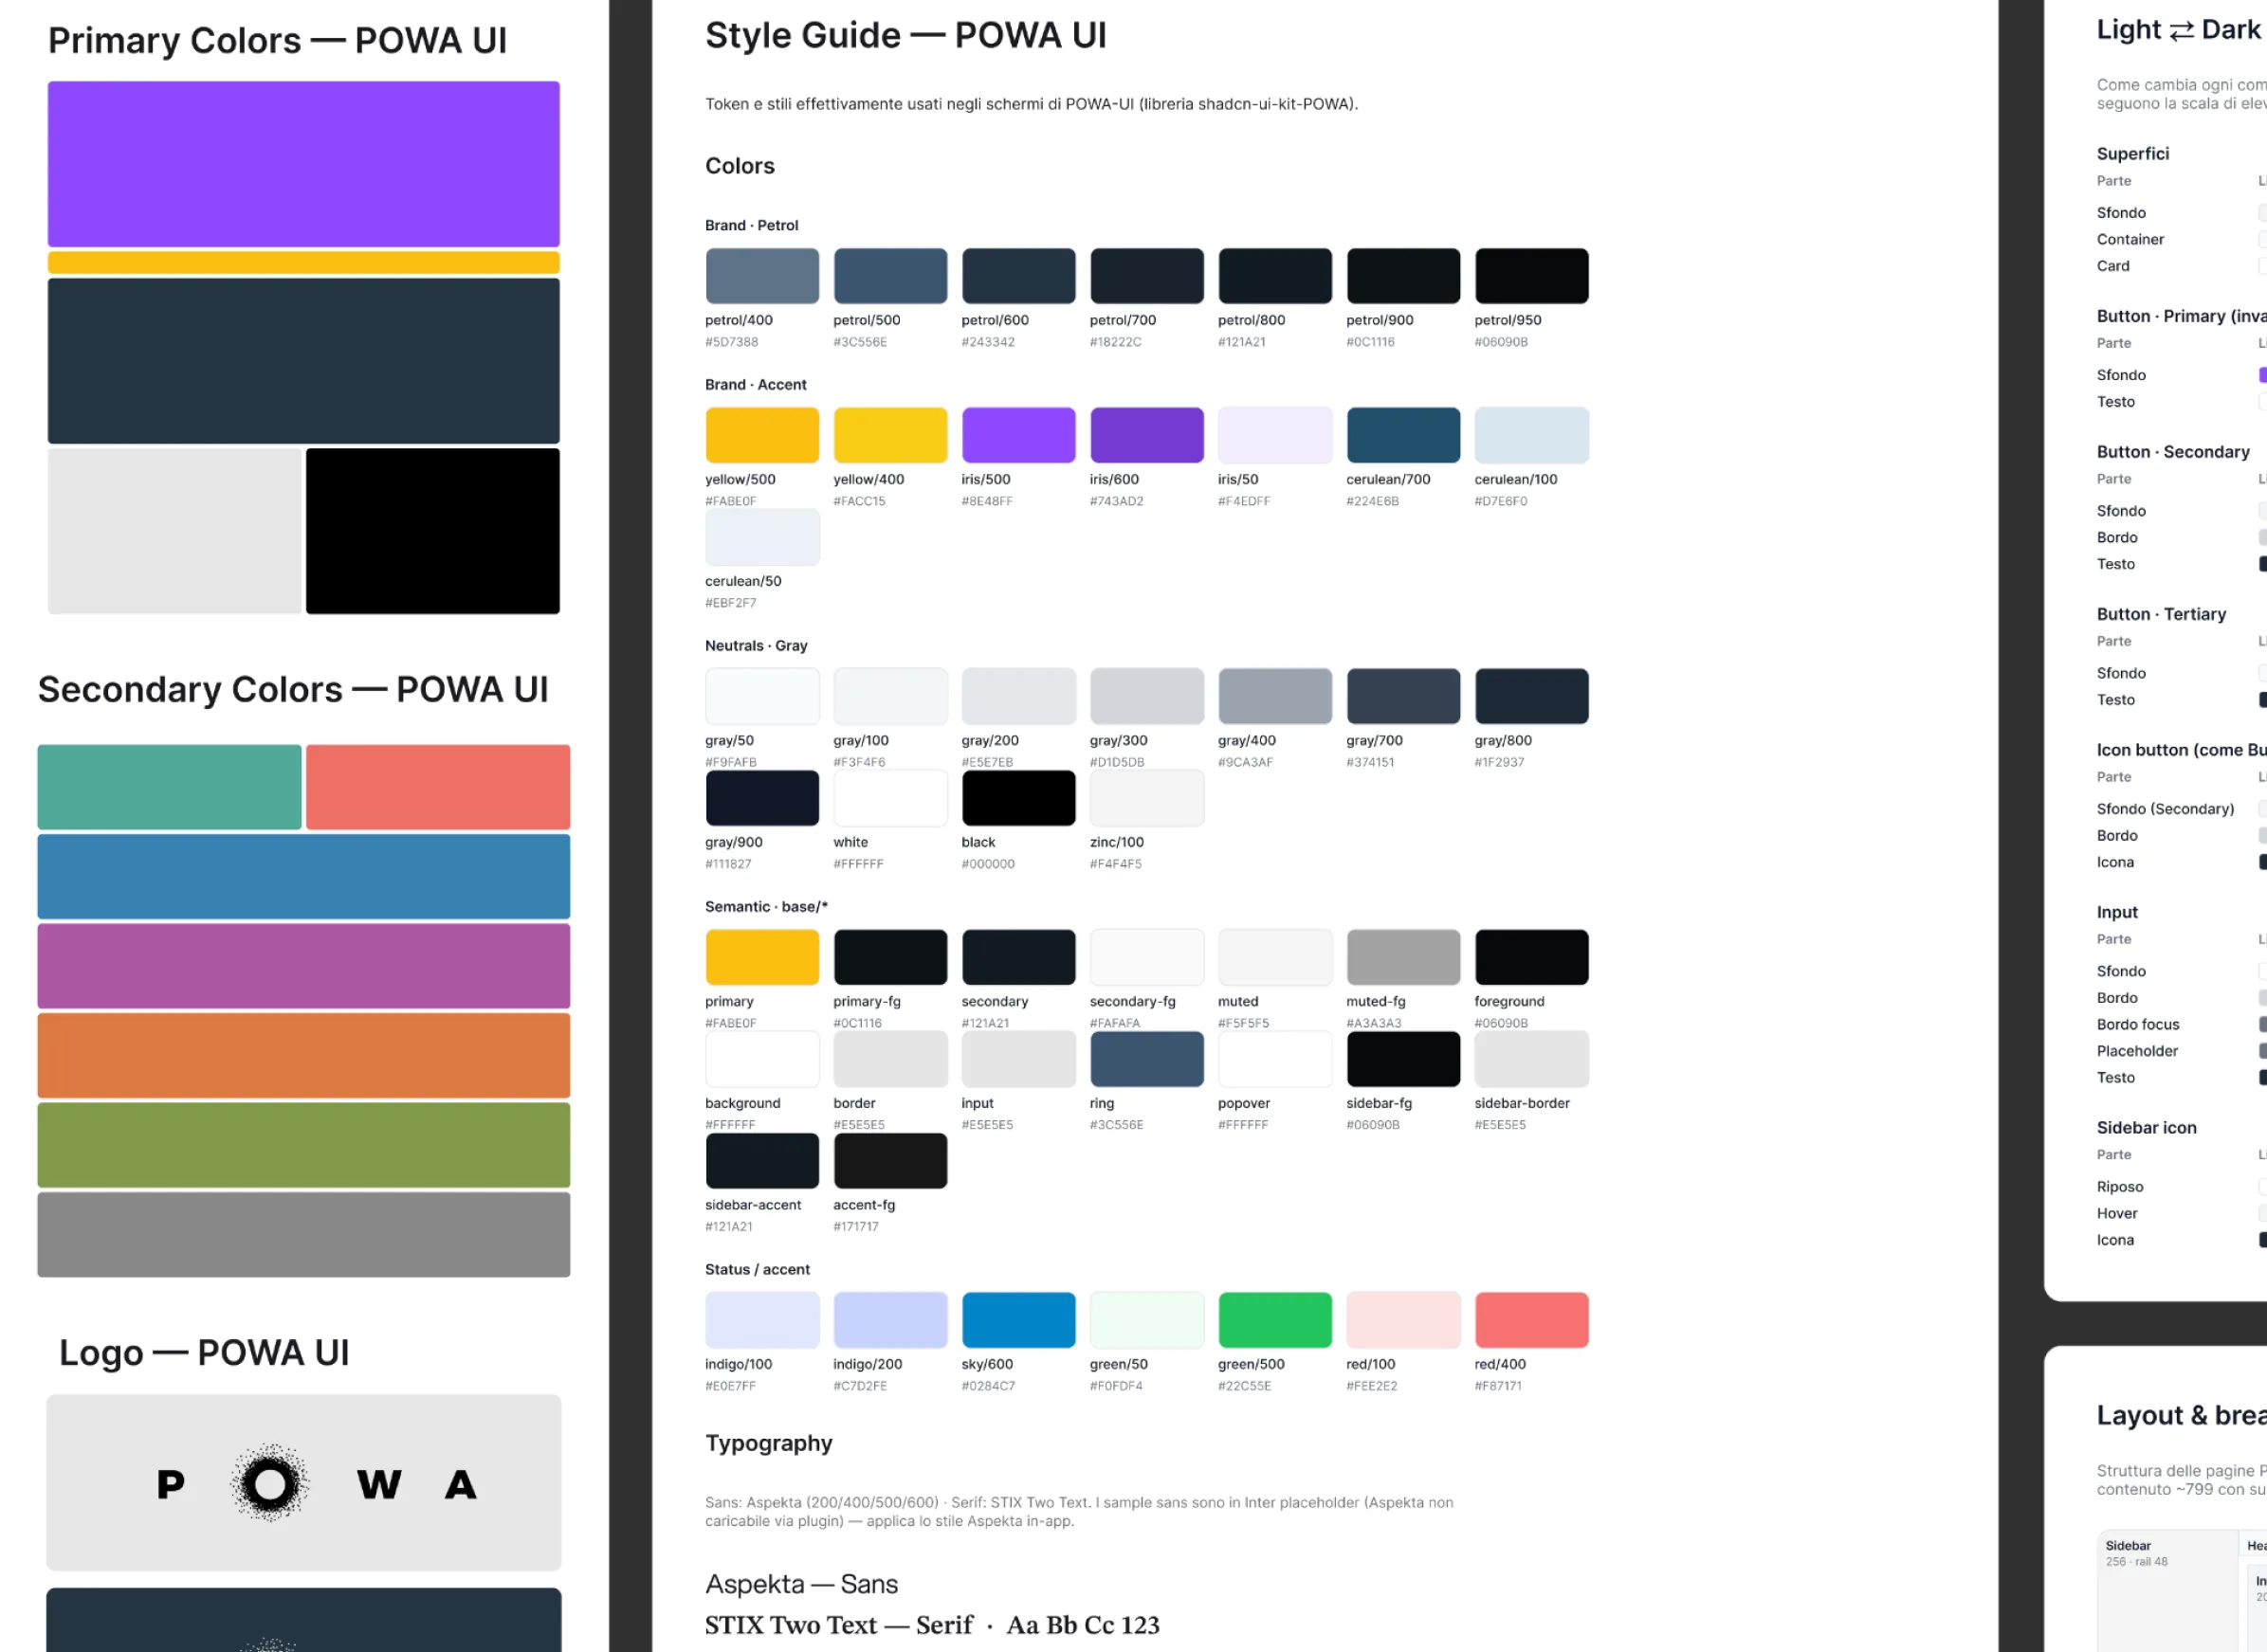Select the petrol/950 color swatch
Viewport: 2267px width, 1652px height.
1530,276
